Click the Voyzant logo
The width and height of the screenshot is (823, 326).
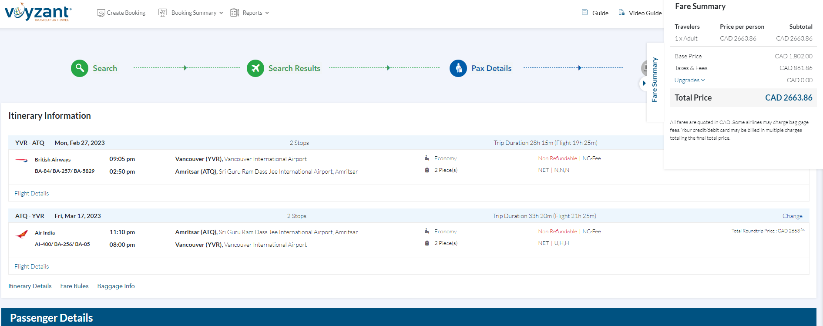click(x=38, y=12)
